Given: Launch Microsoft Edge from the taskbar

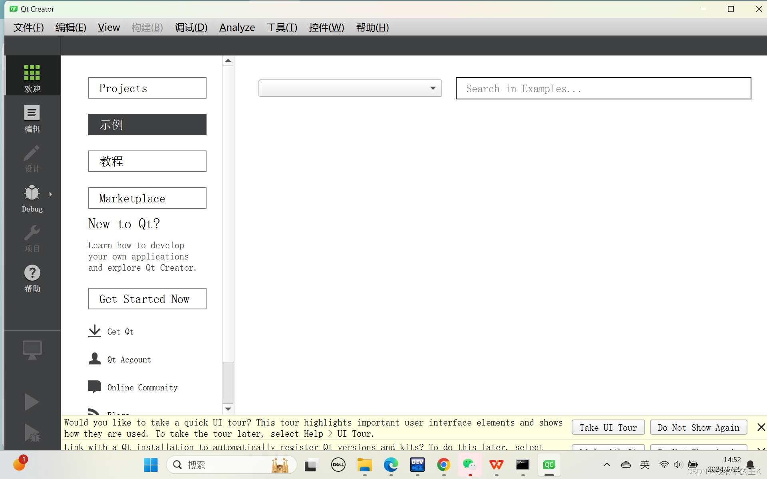Looking at the screenshot, I should 391,465.
